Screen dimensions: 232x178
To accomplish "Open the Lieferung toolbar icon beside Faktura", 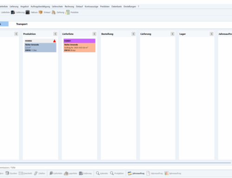I will coord(13,13).
